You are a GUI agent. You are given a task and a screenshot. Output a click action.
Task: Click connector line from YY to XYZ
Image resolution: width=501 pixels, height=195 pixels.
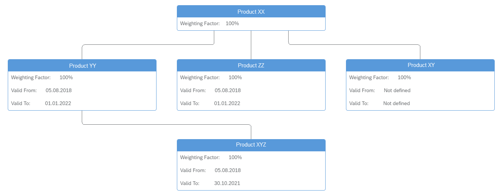(167, 125)
